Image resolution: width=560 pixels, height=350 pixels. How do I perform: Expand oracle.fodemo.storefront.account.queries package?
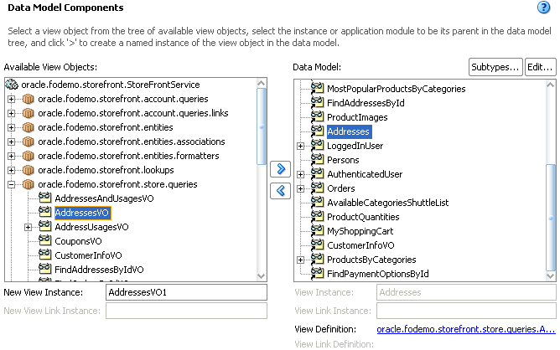(x=12, y=99)
